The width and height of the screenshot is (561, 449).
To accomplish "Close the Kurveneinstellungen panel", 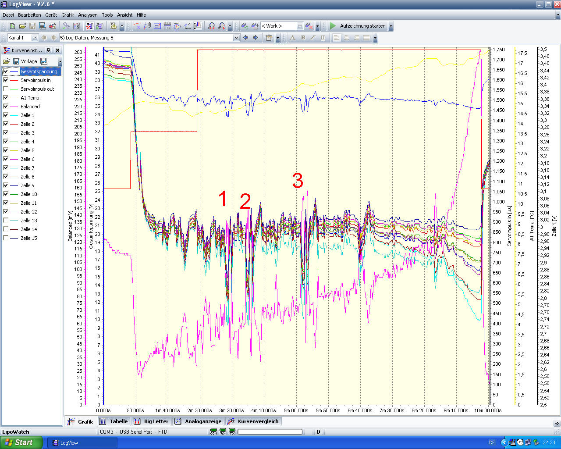I will 57,50.
